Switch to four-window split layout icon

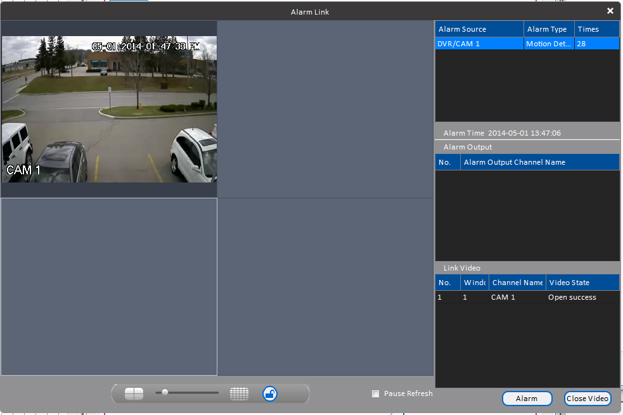tap(134, 393)
